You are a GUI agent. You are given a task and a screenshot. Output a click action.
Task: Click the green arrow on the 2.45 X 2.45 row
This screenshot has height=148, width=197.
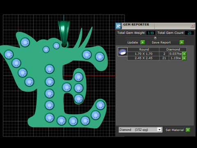click(184, 58)
